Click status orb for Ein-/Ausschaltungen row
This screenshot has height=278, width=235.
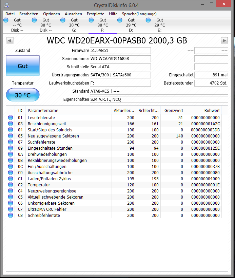point(11,166)
